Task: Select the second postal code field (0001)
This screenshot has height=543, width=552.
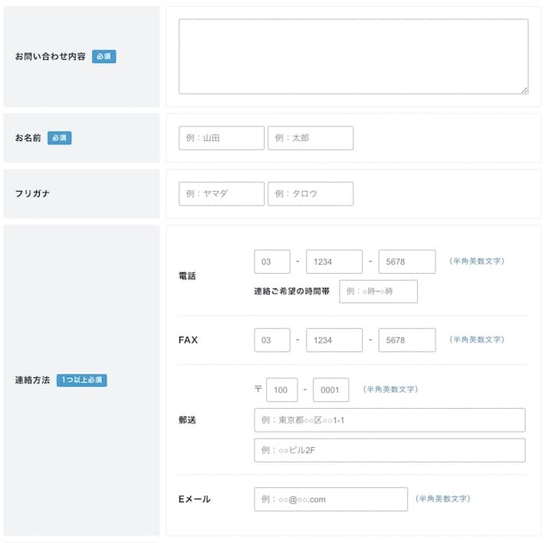Action: pos(330,390)
